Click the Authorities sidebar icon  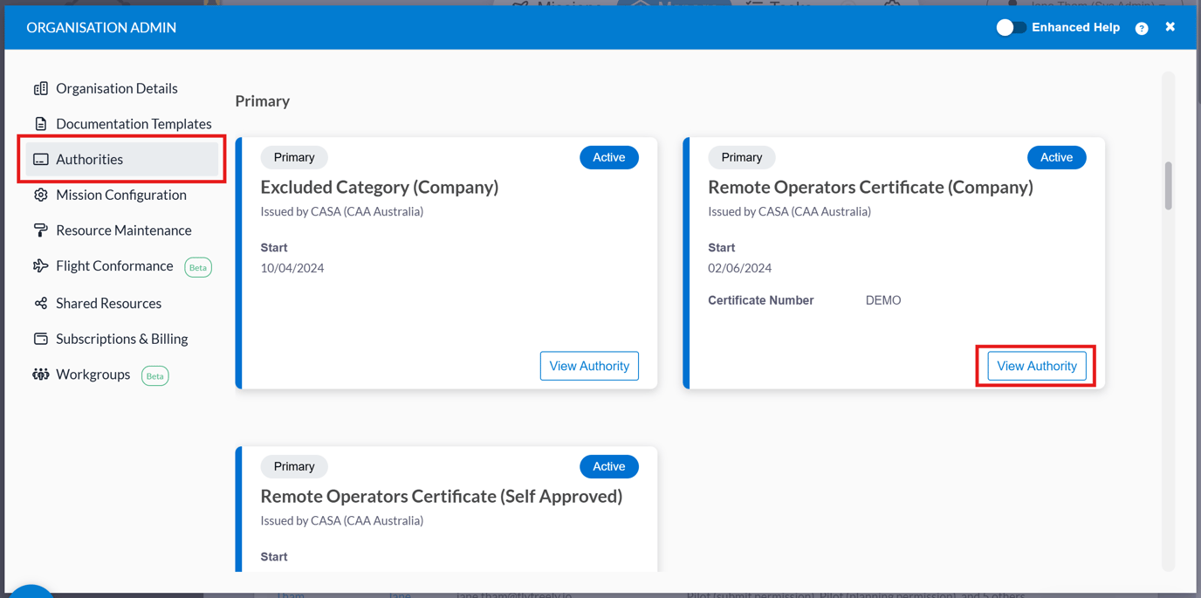[x=40, y=158]
